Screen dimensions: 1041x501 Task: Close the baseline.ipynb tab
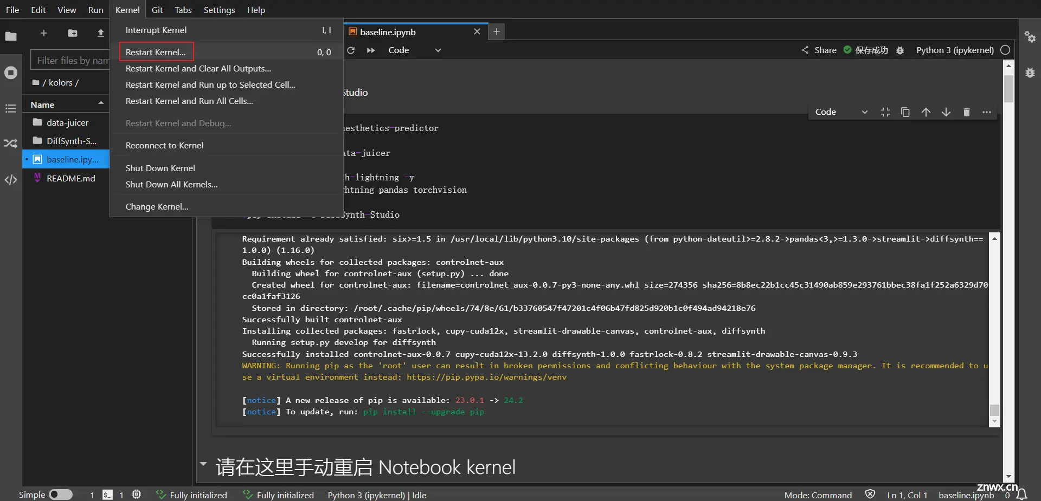pyautogui.click(x=477, y=31)
